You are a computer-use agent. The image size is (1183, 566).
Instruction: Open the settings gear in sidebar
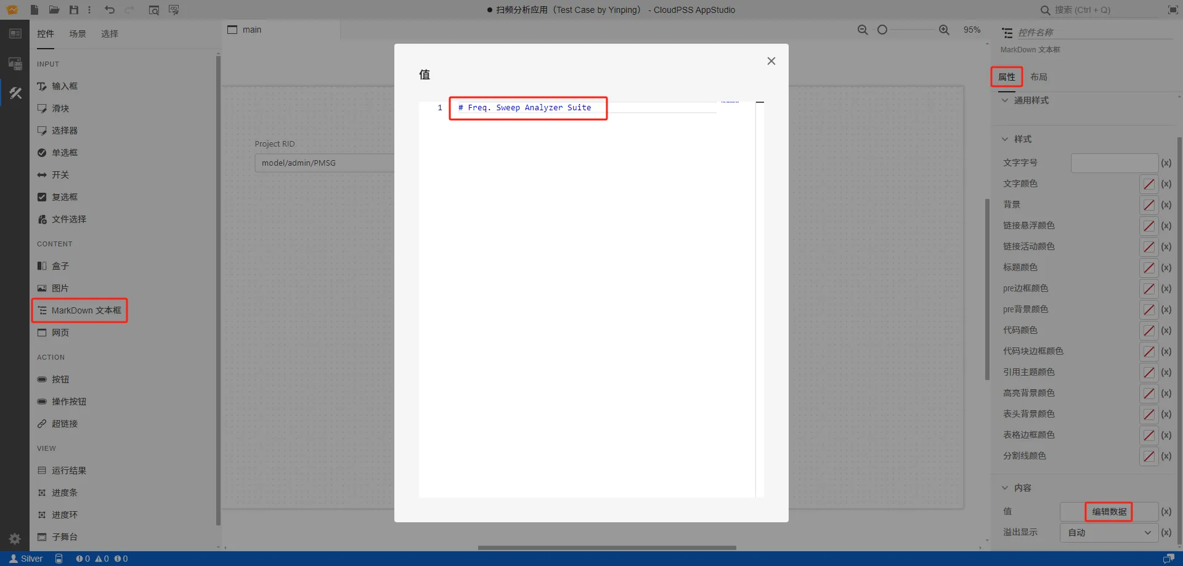click(15, 538)
